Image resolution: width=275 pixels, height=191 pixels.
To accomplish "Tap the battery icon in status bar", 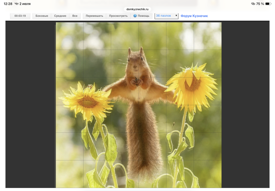I will (268, 4).
